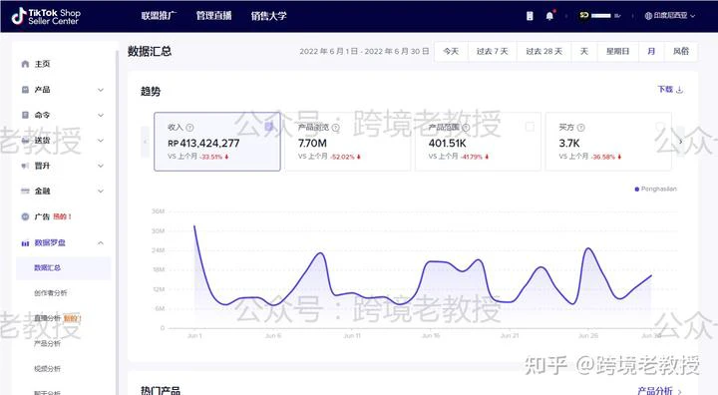Screen dimensions: 718x395
Task: Click the mobile phone icon in header
Action: (530, 16)
